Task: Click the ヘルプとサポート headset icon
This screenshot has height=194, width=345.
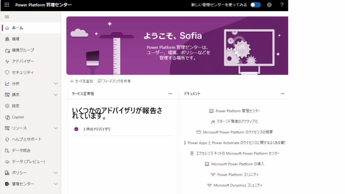Action: [7, 139]
